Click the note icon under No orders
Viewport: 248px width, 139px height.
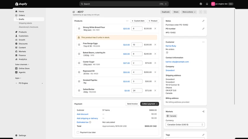[167, 53]
